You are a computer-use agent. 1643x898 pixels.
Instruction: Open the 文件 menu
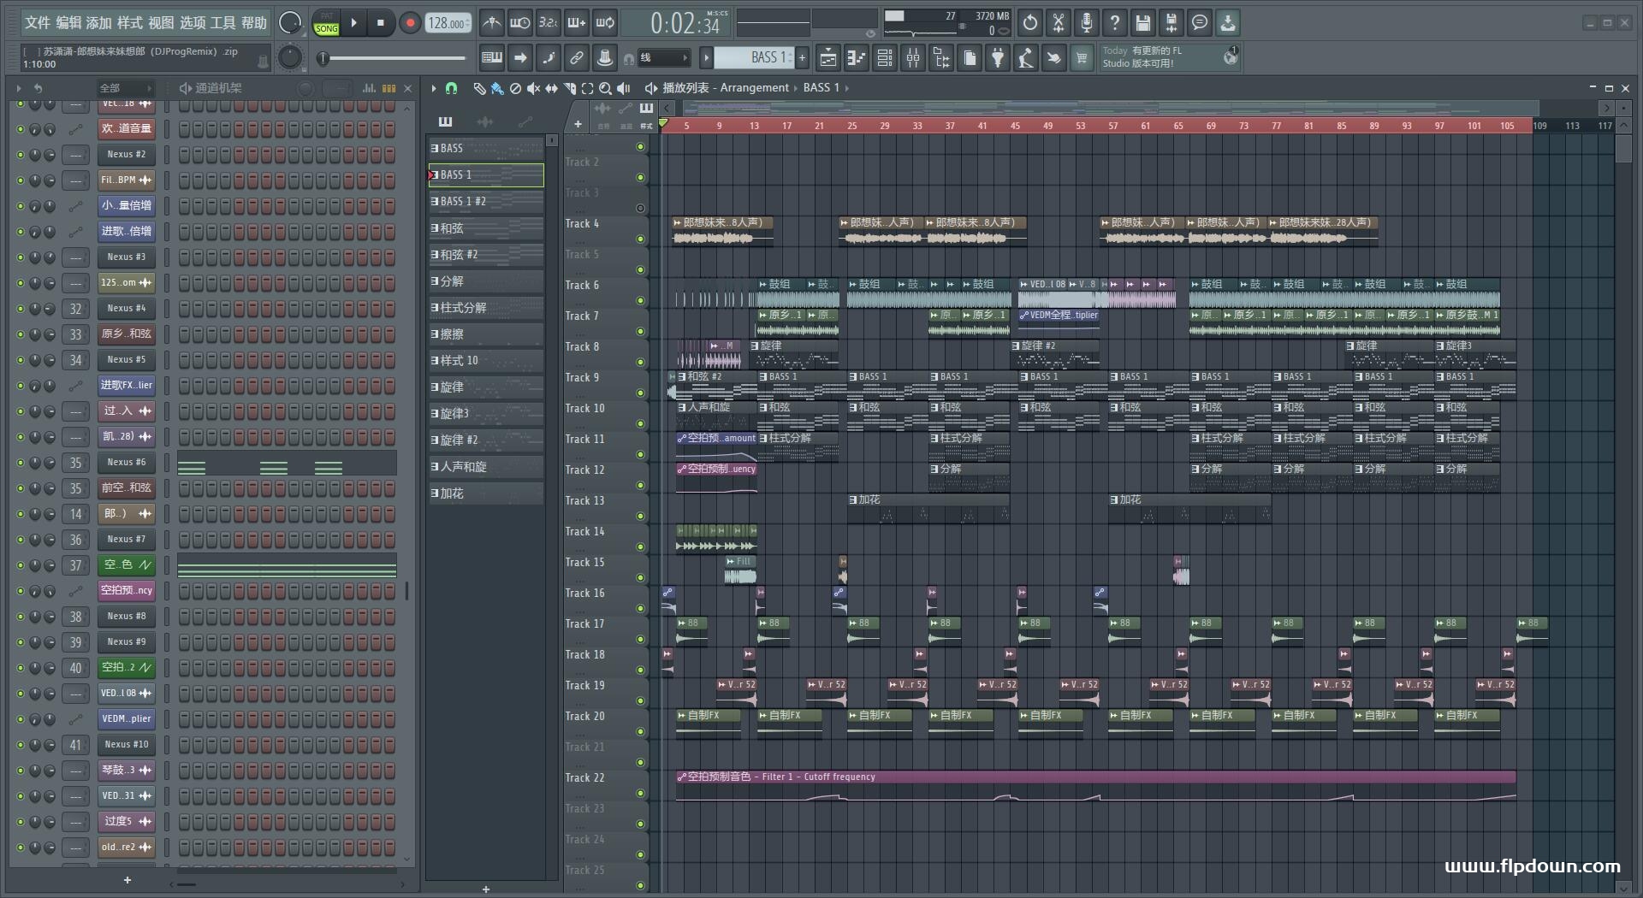pyautogui.click(x=38, y=23)
